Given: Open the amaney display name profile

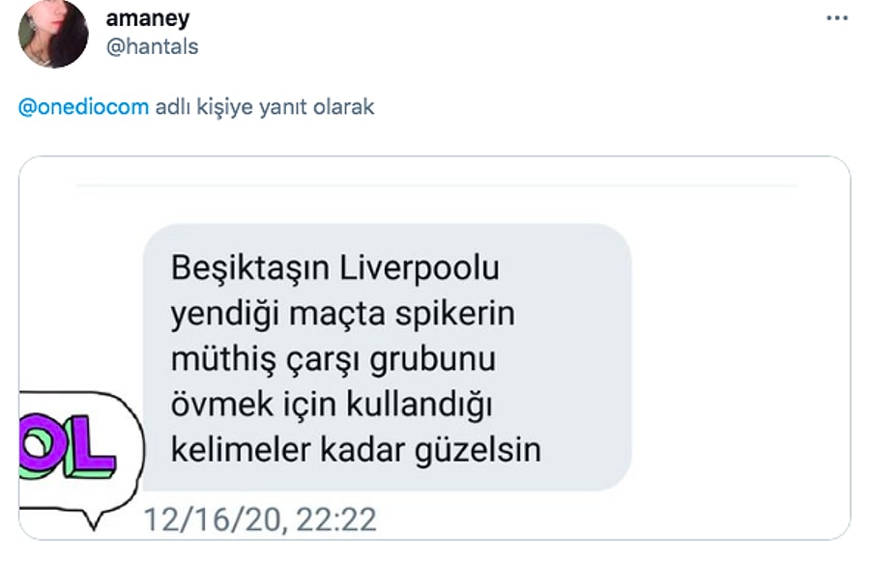Looking at the screenshot, I should [148, 18].
